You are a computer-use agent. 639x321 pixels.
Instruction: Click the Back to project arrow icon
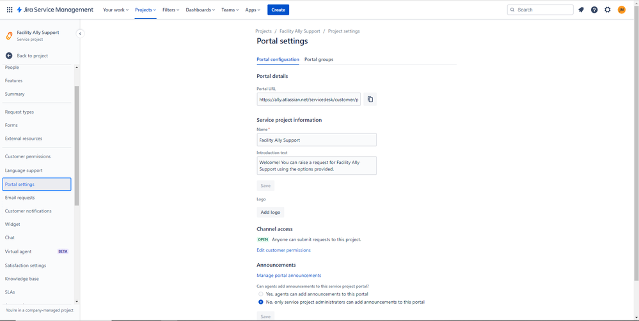pyautogui.click(x=9, y=56)
